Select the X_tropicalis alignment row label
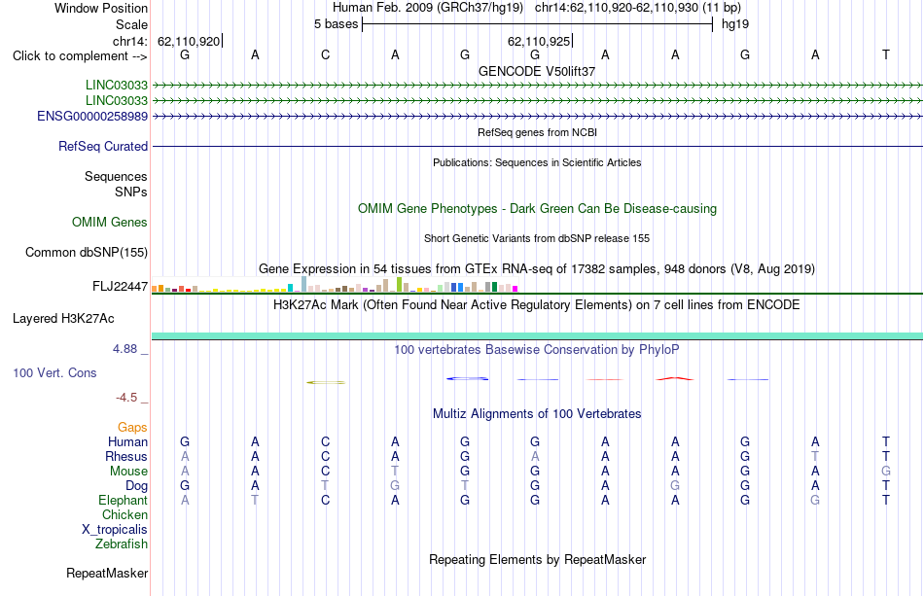 tap(115, 530)
